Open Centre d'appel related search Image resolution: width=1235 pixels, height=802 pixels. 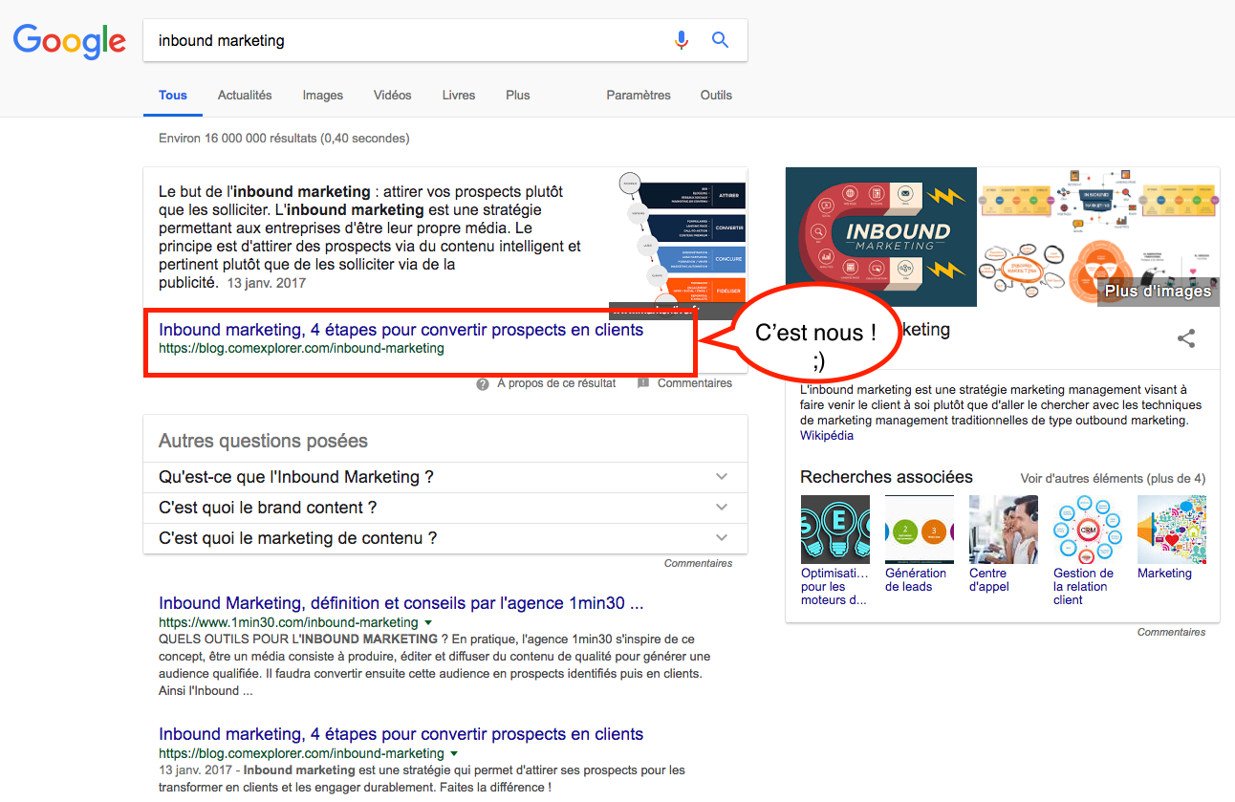pyautogui.click(x=1003, y=544)
